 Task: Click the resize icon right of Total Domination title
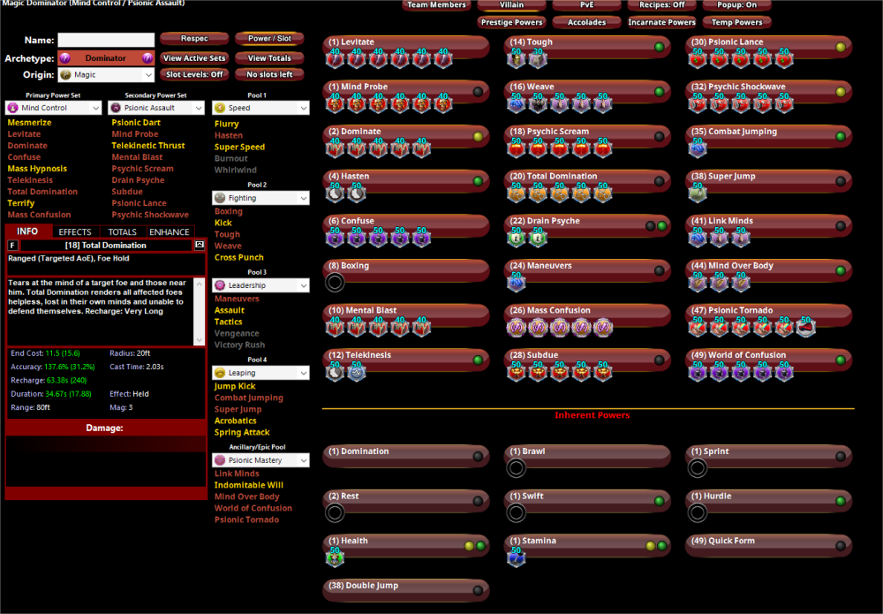click(x=200, y=245)
